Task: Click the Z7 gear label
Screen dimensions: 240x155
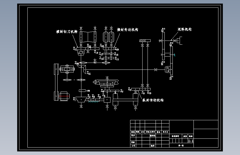Action: (x=122, y=91)
